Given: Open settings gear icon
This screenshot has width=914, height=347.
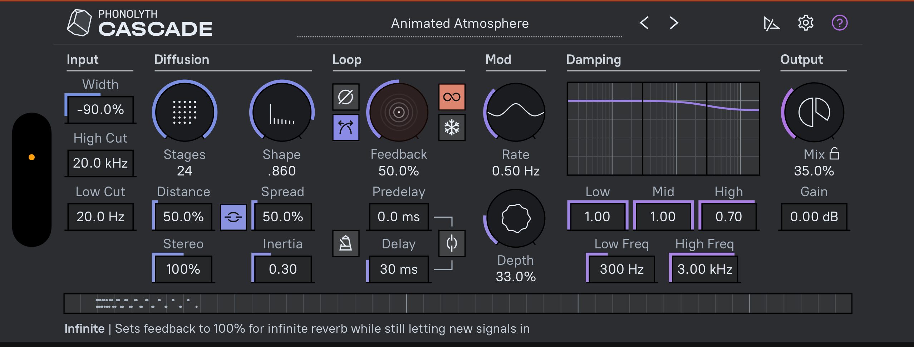Looking at the screenshot, I should pyautogui.click(x=806, y=23).
